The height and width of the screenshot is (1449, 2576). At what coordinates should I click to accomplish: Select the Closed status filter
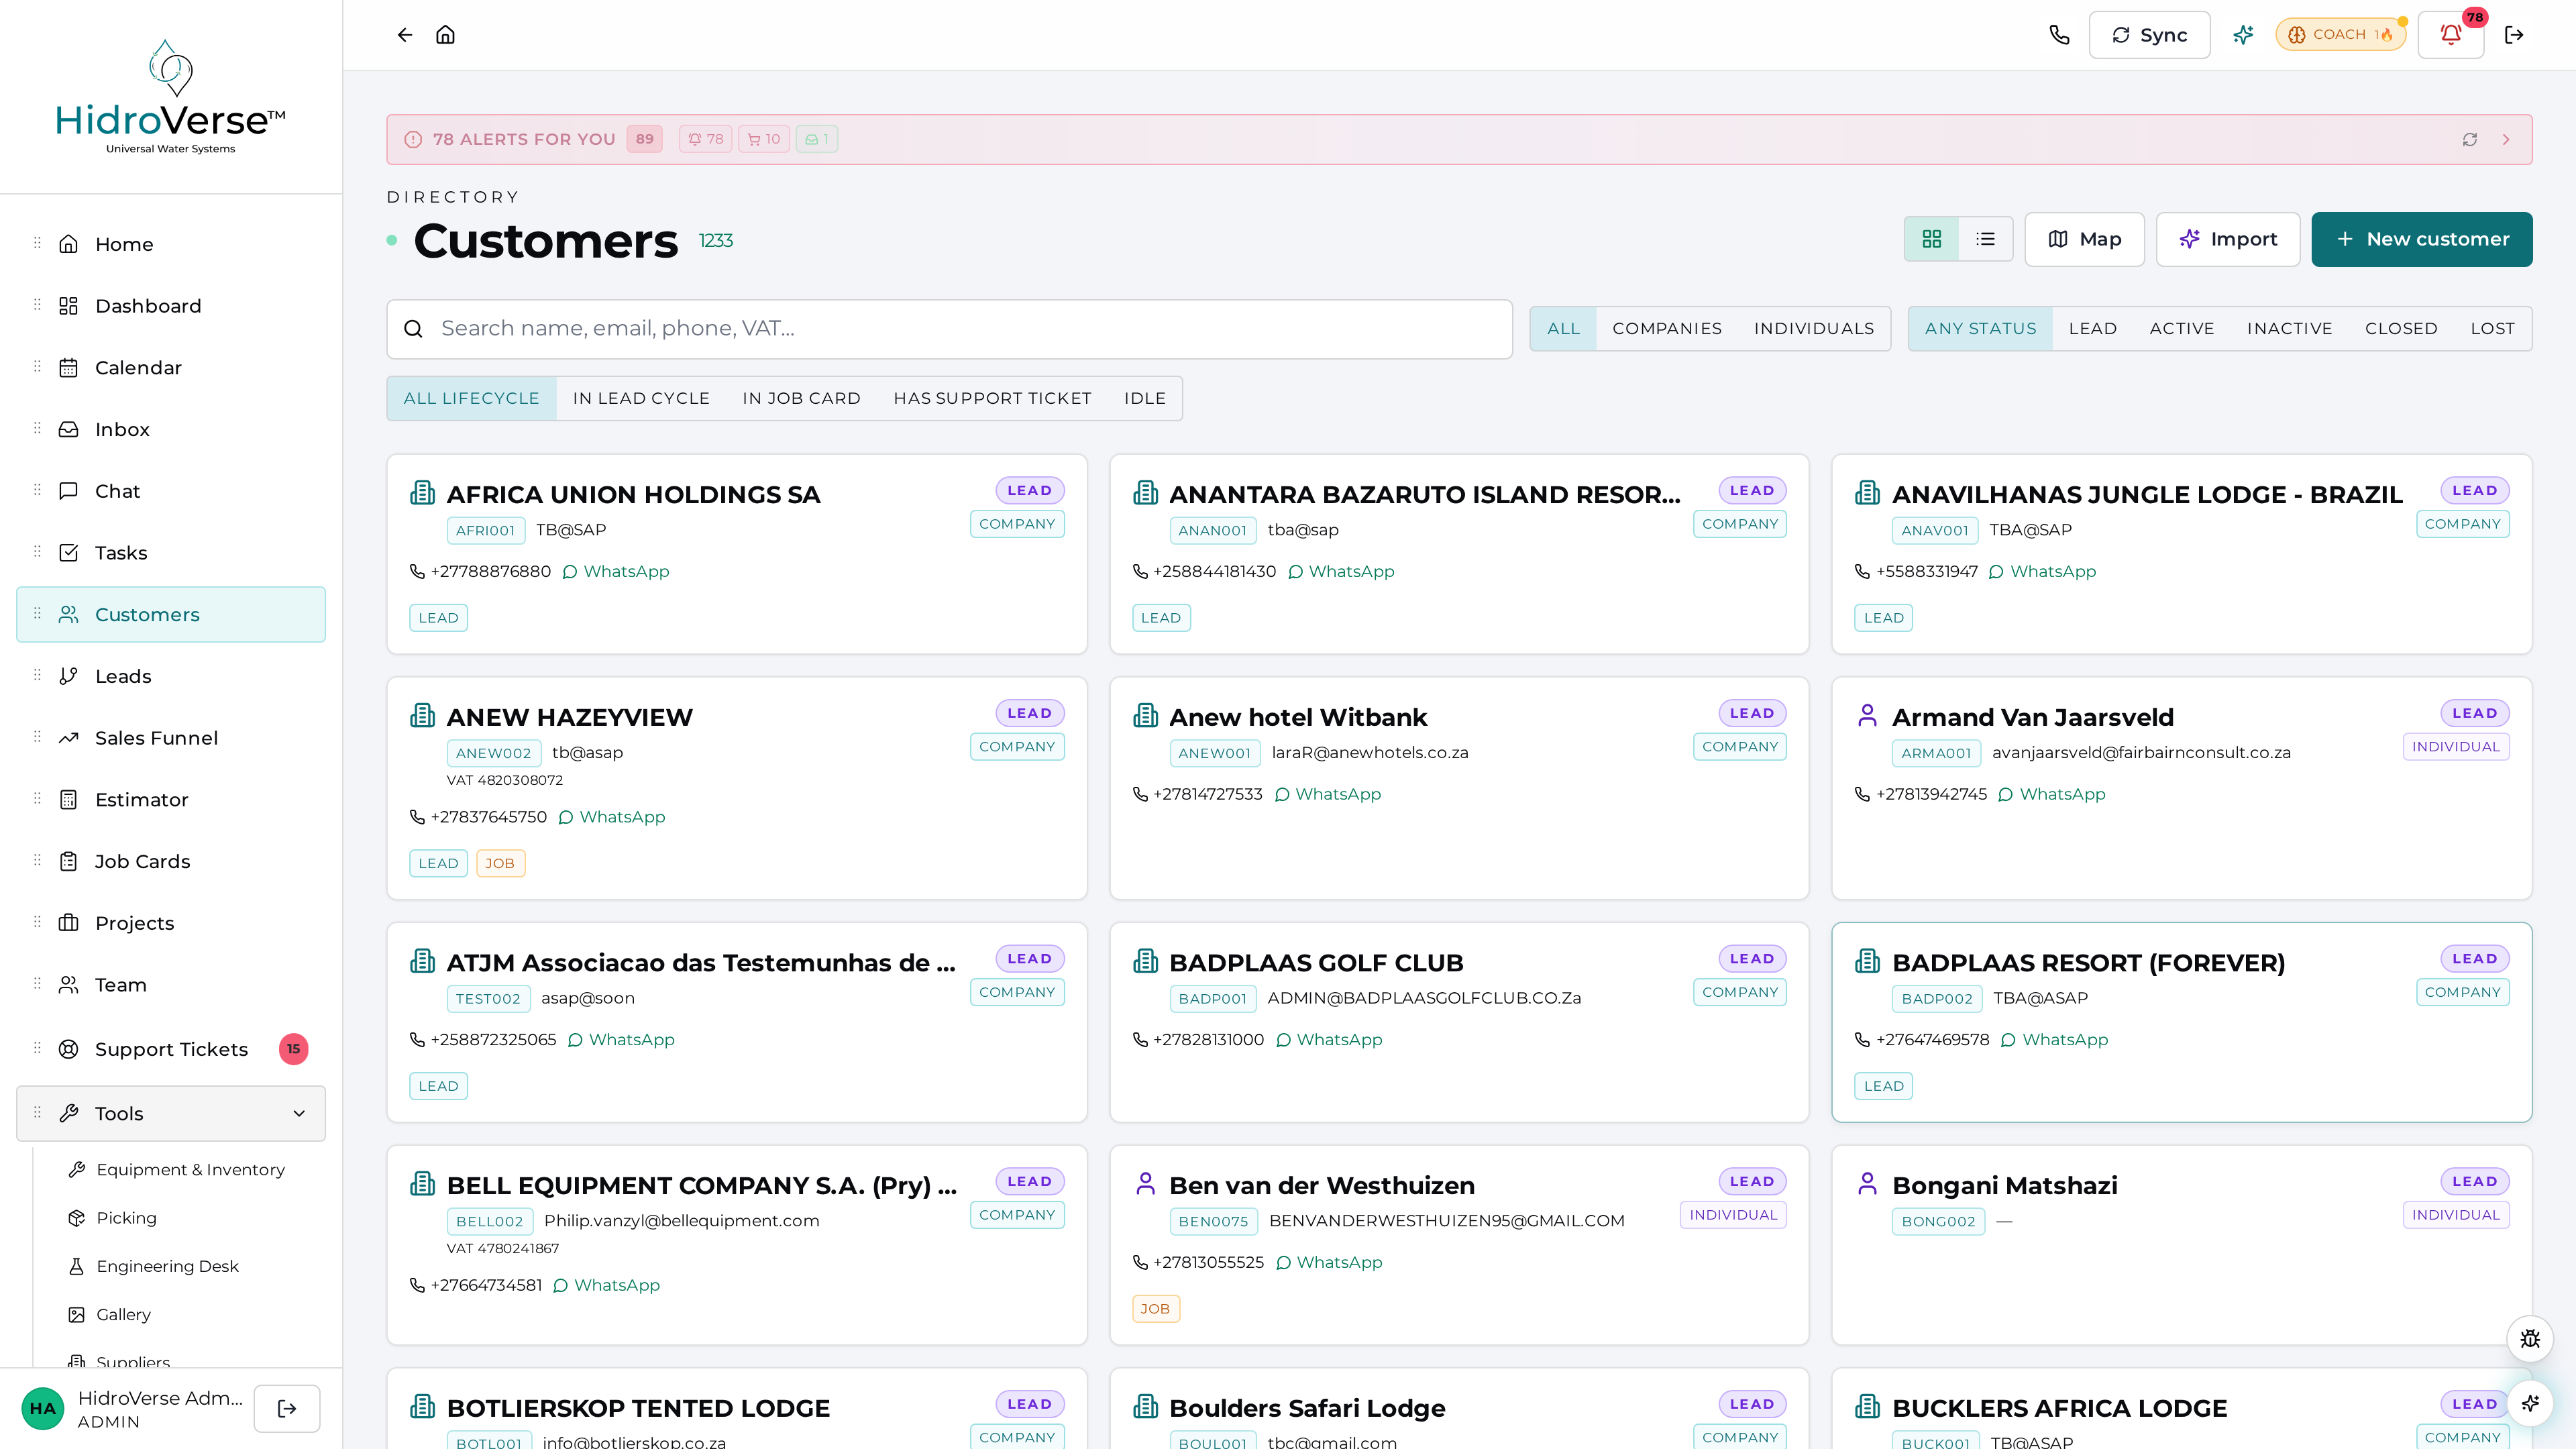(2401, 329)
